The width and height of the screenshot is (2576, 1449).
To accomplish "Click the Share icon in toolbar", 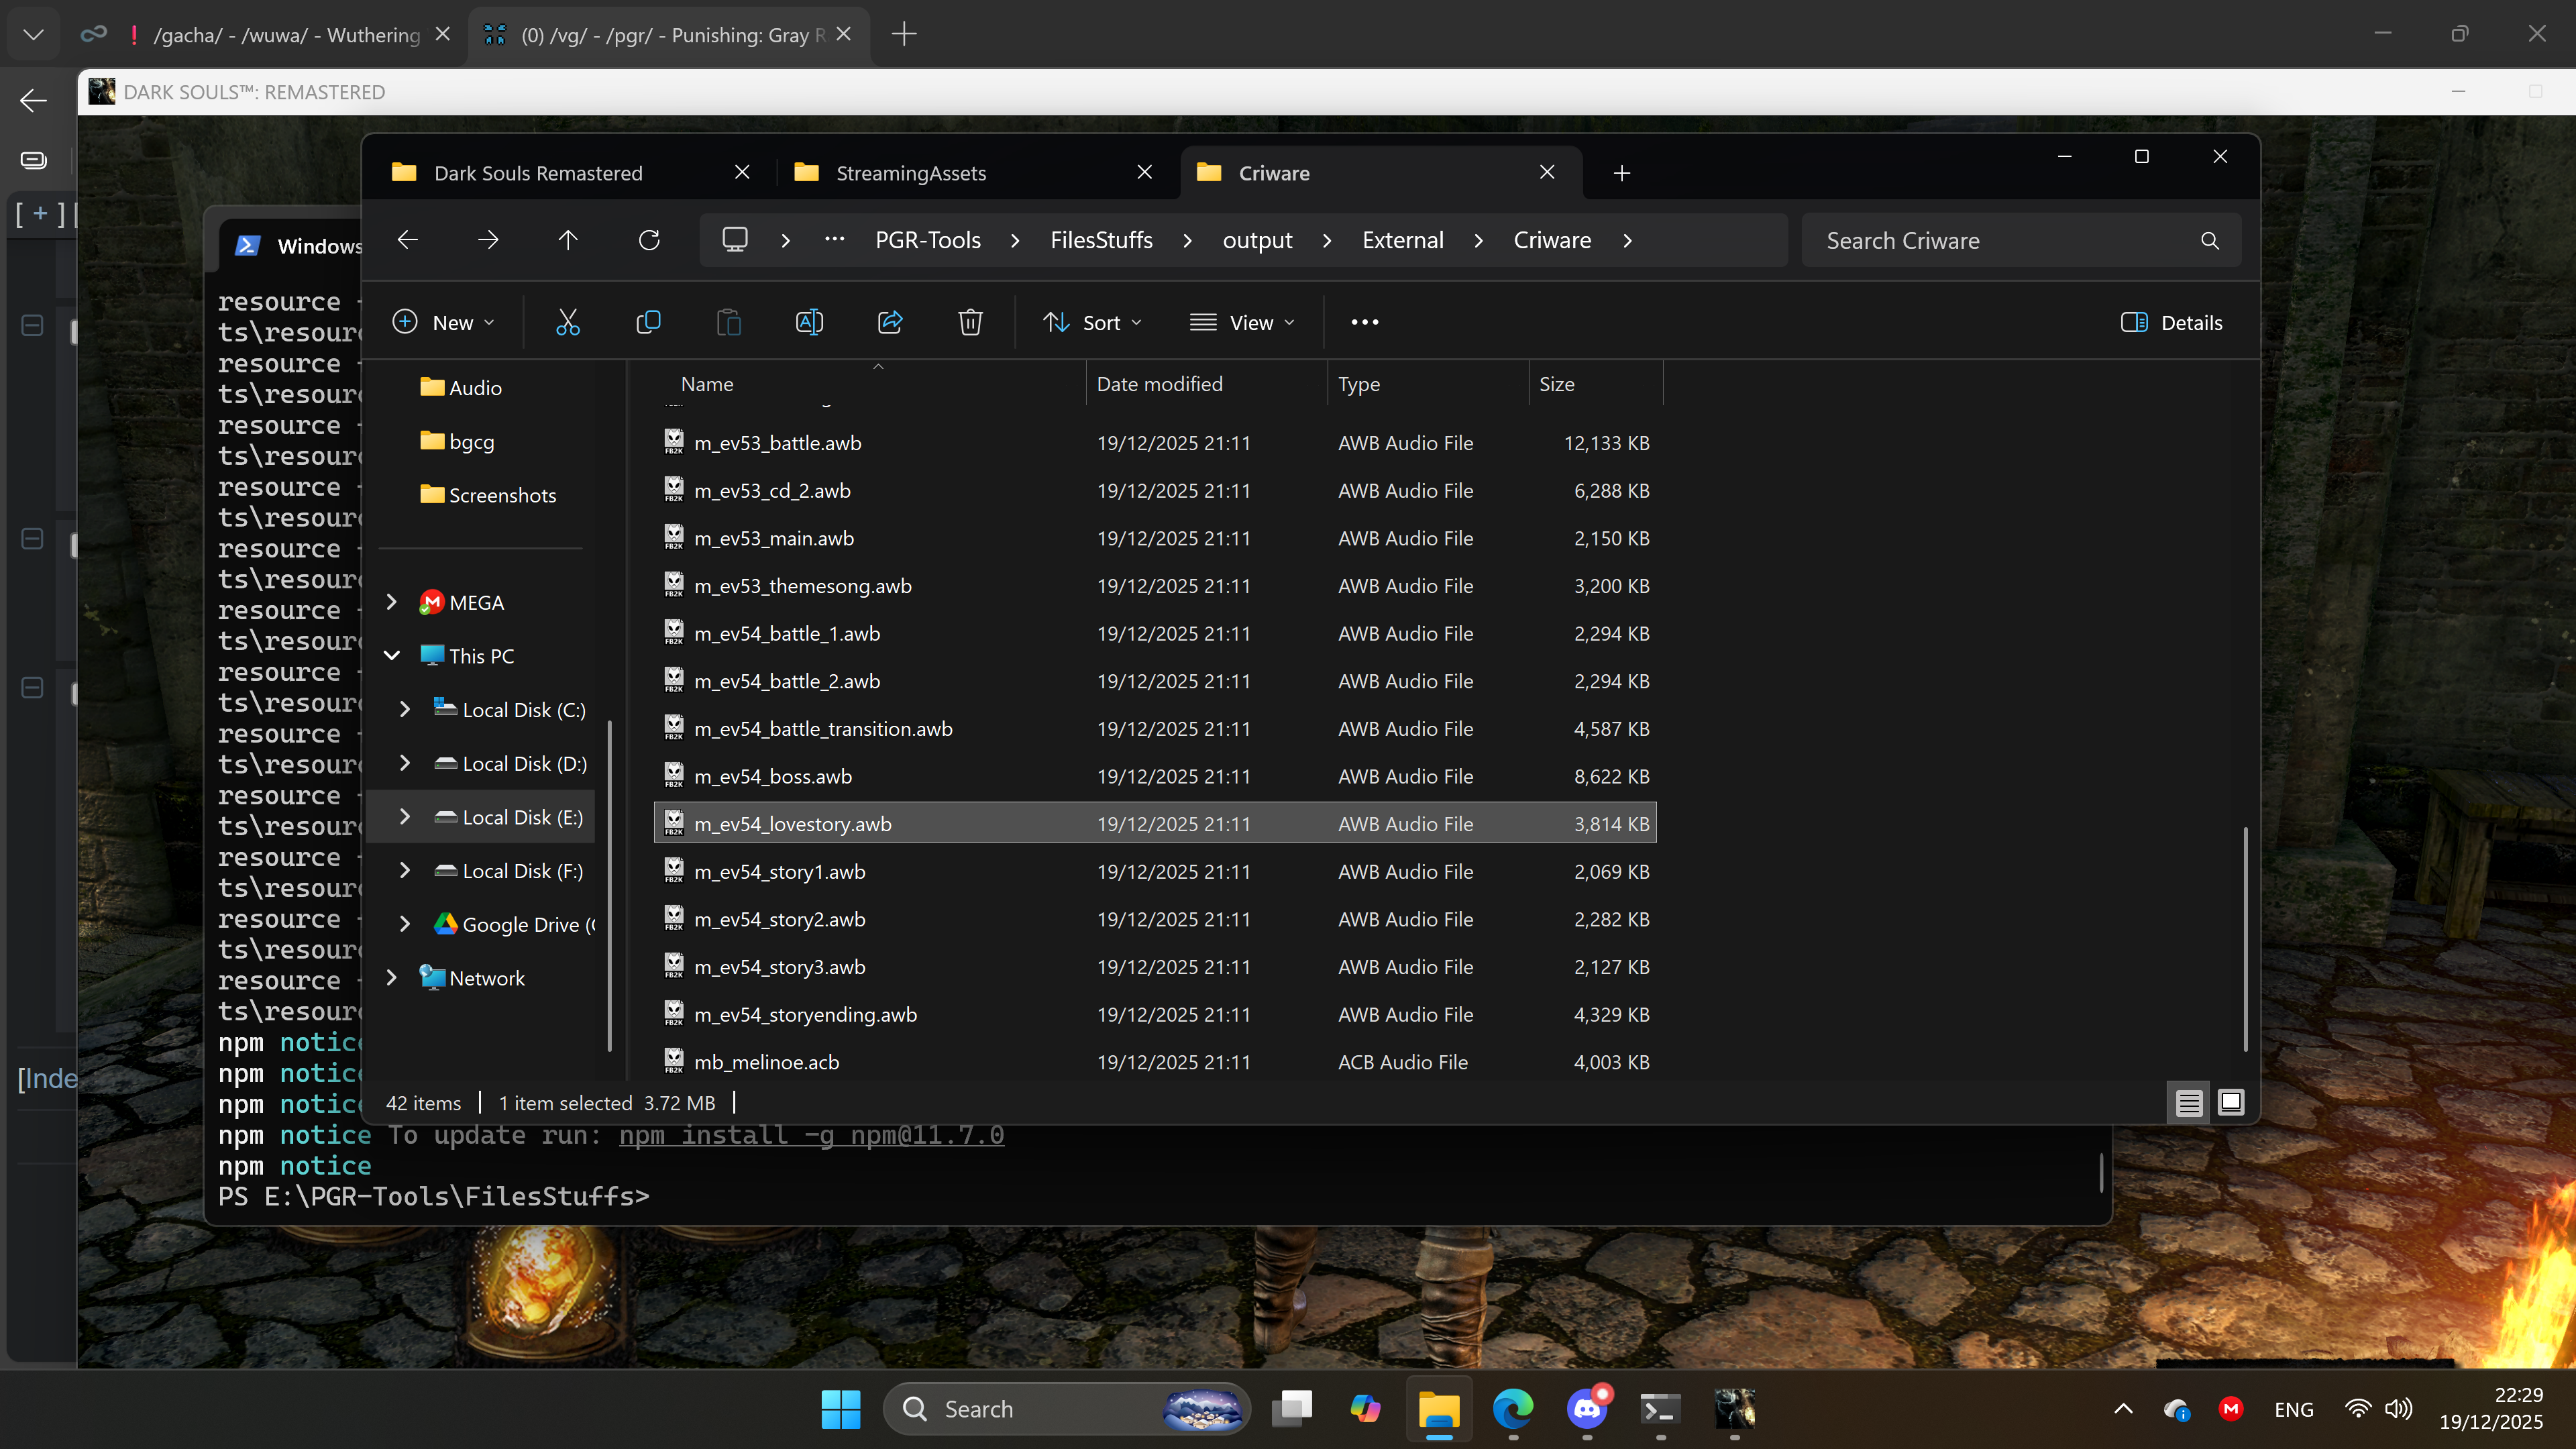I will coord(890,322).
